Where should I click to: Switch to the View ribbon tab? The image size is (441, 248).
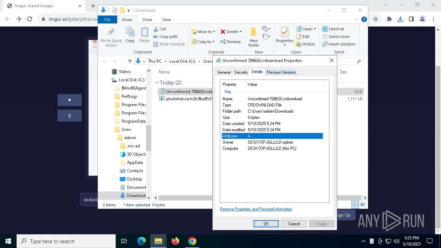(166, 20)
